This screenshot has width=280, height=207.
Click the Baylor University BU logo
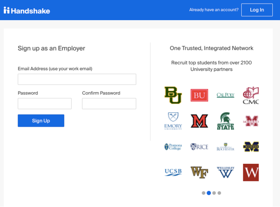pos(173,95)
